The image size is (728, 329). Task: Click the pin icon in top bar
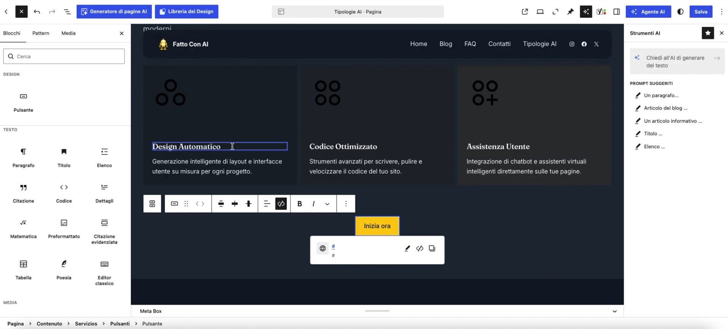click(x=570, y=12)
